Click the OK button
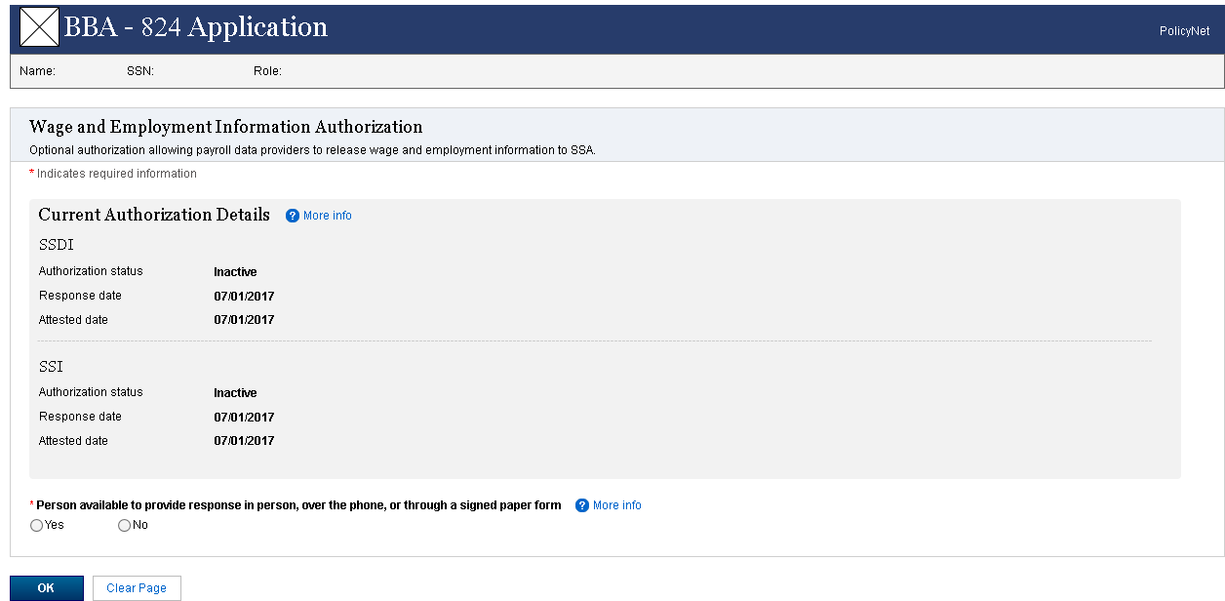 click(46, 588)
